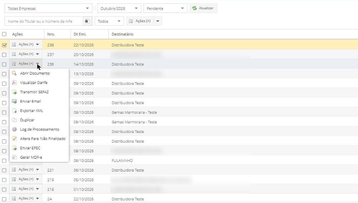
Task: Select Altera Para 'Não Finalizado' option
Action: (x=39, y=139)
